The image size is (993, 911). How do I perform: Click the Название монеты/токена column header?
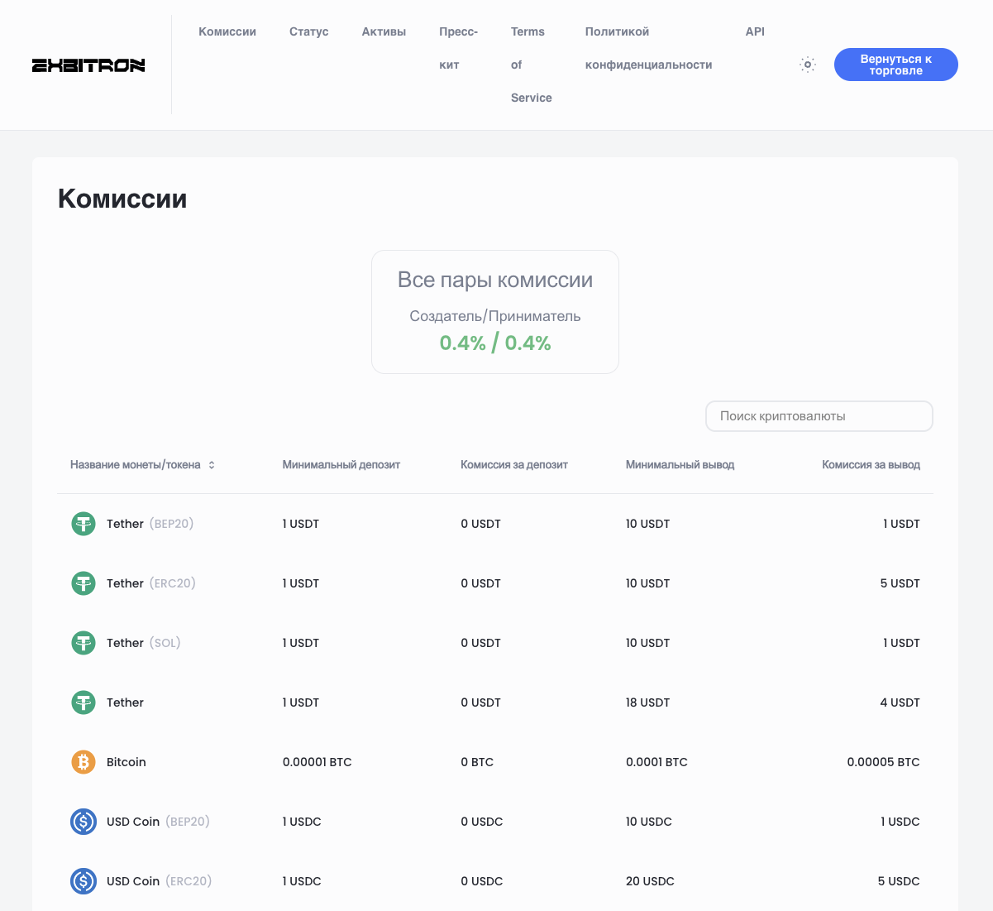coord(136,465)
